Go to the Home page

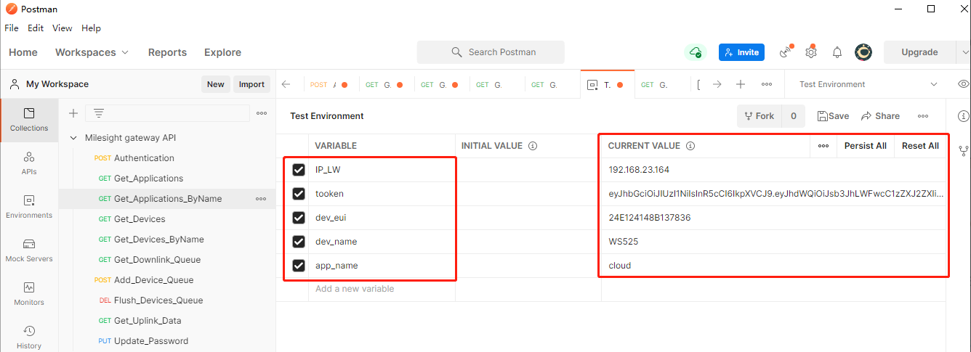23,52
